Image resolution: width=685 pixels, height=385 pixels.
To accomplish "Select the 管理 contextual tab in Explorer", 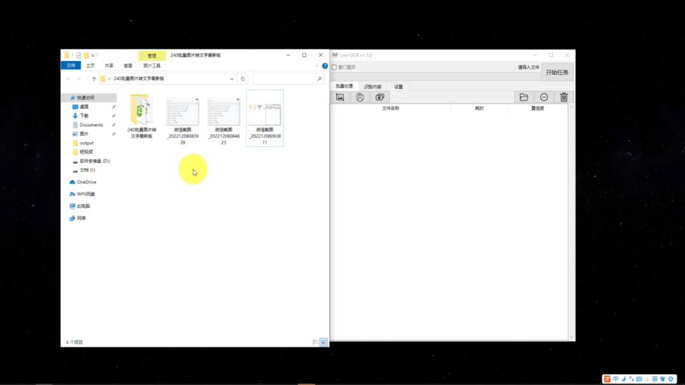I will (152, 55).
